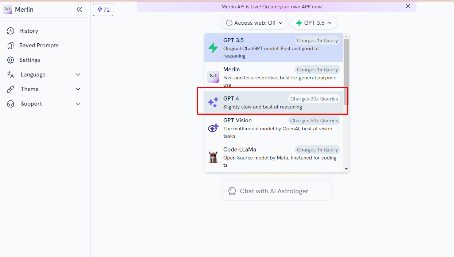
Task: Expand the Theme section chevron
Action: point(78,89)
